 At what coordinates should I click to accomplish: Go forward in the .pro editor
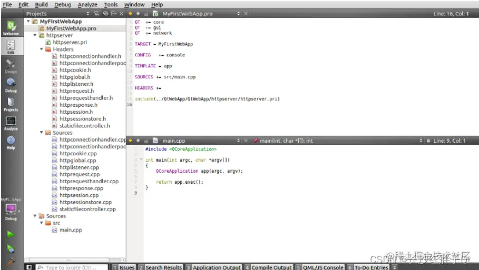pos(138,14)
